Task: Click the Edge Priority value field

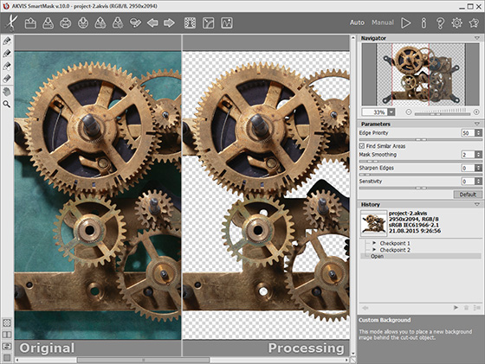Action: (x=468, y=133)
